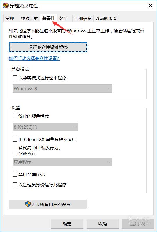157x232 pixels.
Task: Enable running program in compatibility mode checkbox
Action: tap(15, 78)
